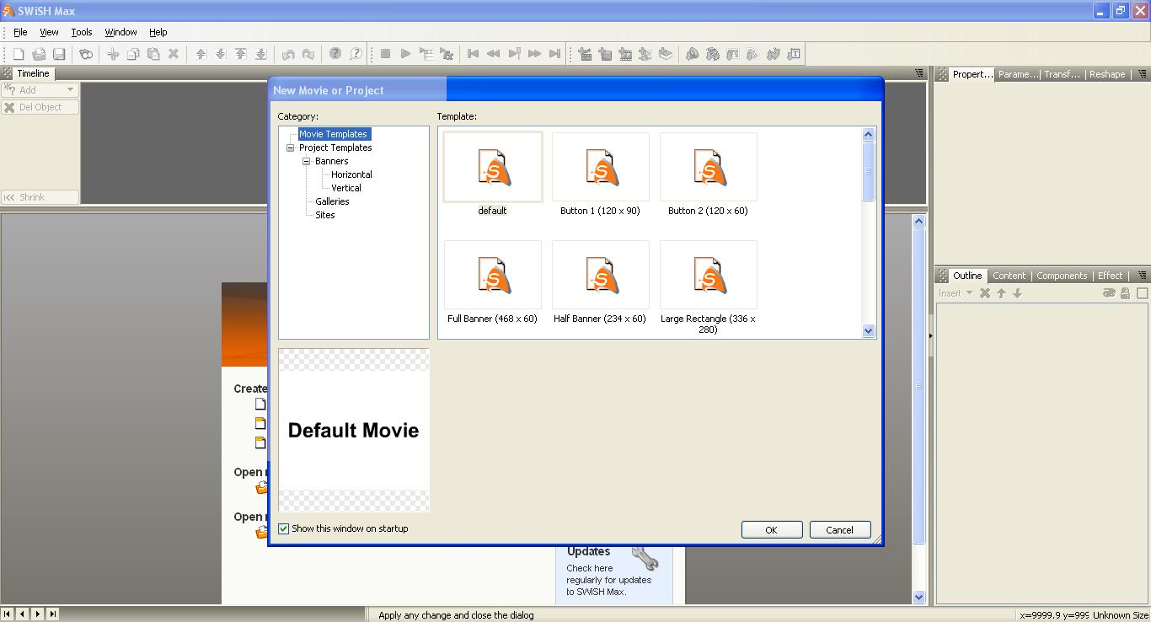This screenshot has height=622, width=1151.
Task: Click the Outline panel options menu icon
Action: [1142, 276]
